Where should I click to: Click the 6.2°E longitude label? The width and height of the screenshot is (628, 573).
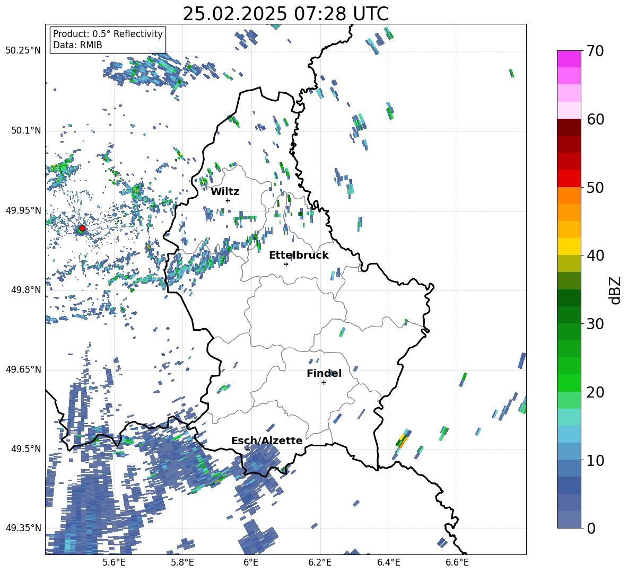click(320, 563)
